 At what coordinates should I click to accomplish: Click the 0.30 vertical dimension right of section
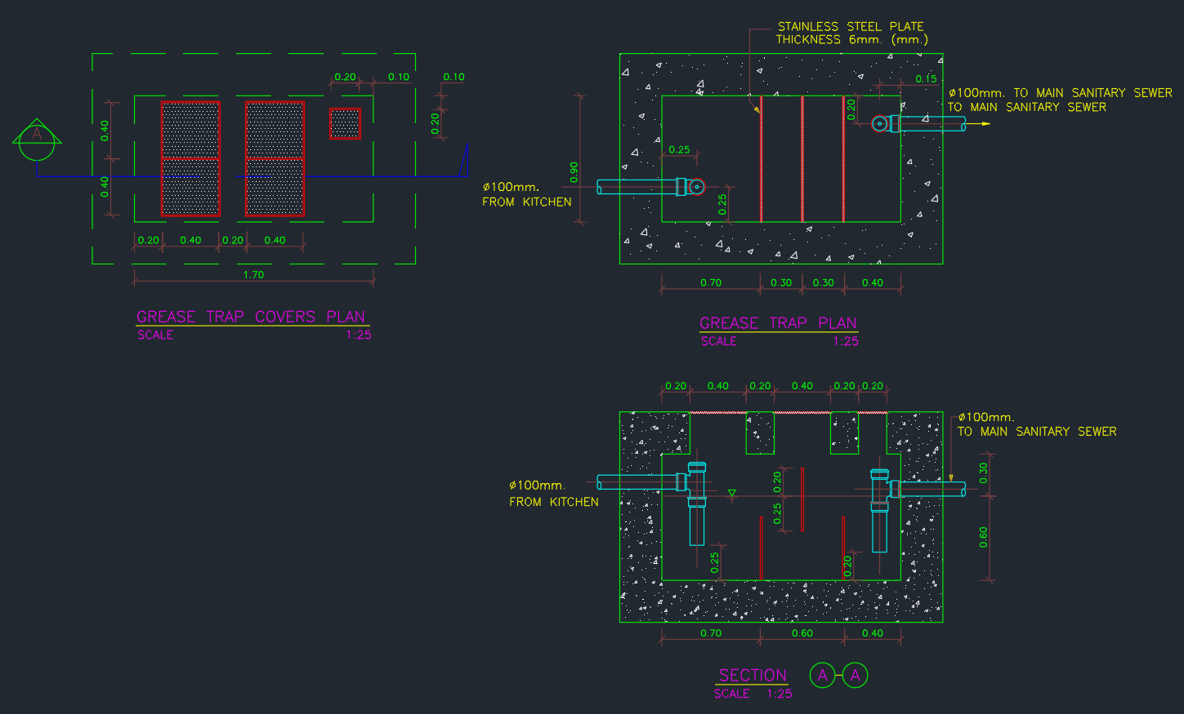point(984,473)
